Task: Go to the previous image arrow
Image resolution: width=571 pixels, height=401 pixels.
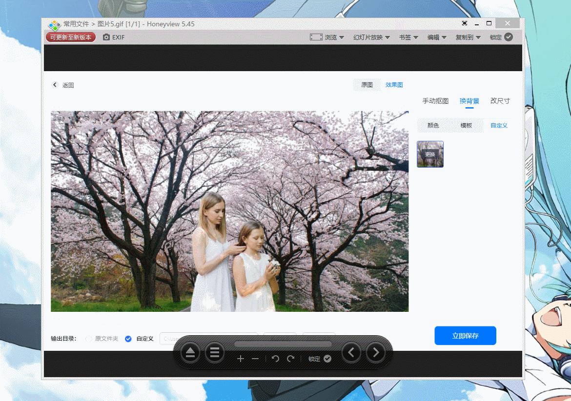Action: [x=351, y=352]
